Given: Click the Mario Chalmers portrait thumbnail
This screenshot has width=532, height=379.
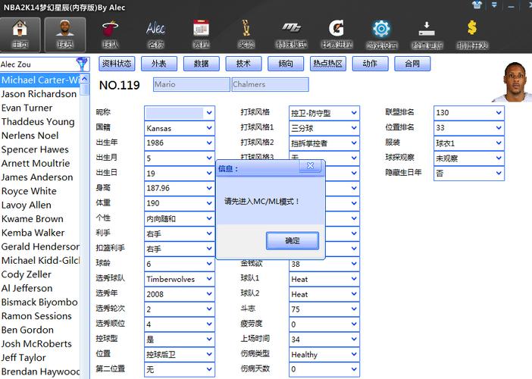Looking at the screenshot, I should pyautogui.click(x=513, y=82).
